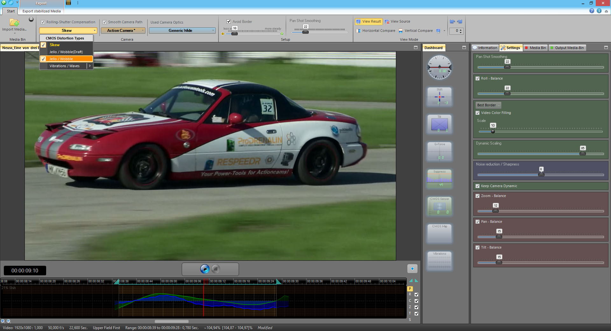This screenshot has height=331, width=611.
Task: Click the help question mark icon
Action: coord(592,11)
